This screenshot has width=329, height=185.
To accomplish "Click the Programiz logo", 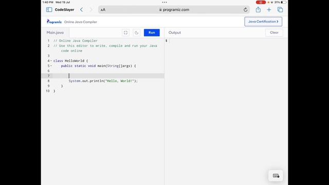I will pyautogui.click(x=54, y=22).
